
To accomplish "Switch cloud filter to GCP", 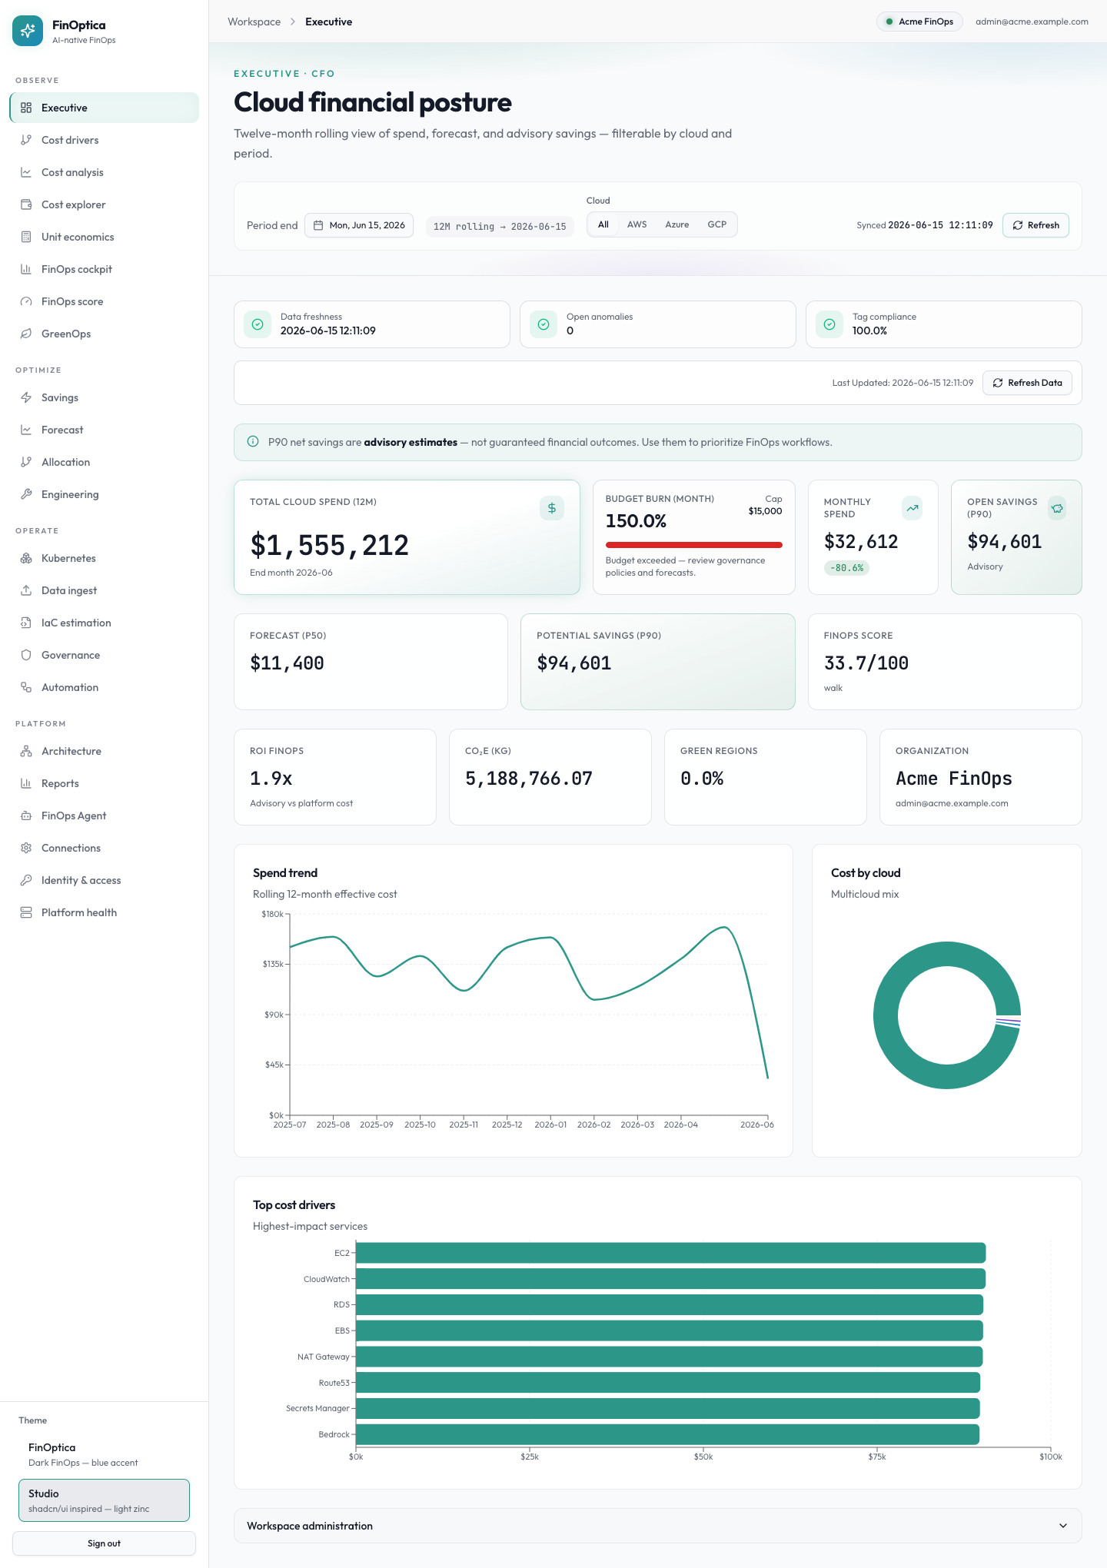I will coord(717,224).
